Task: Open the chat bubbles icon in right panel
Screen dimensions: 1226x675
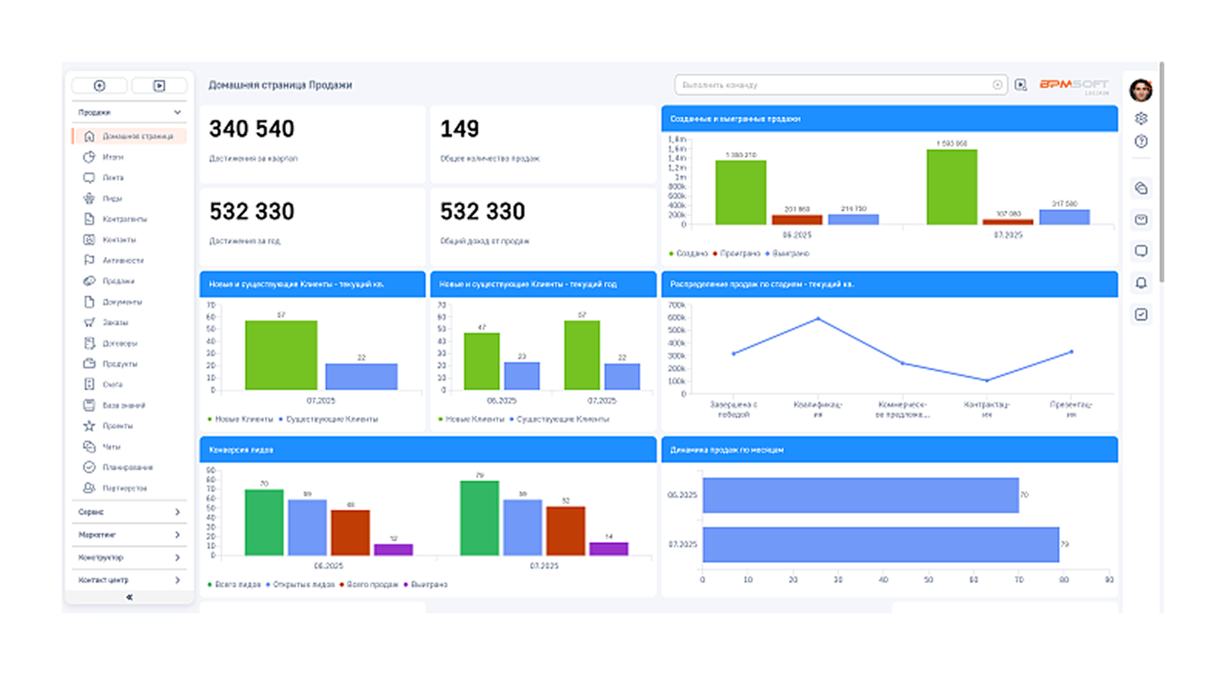Action: (x=1141, y=188)
